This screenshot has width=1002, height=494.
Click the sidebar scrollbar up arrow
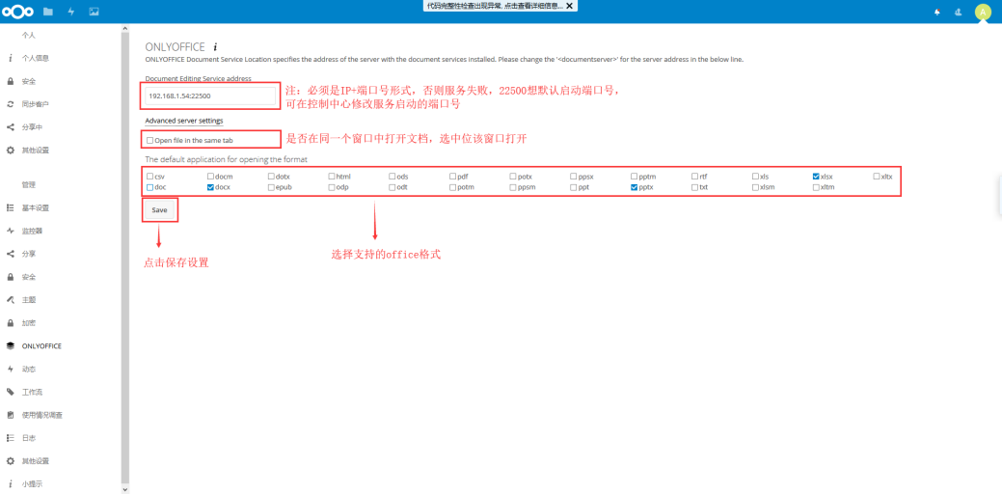tap(124, 28)
